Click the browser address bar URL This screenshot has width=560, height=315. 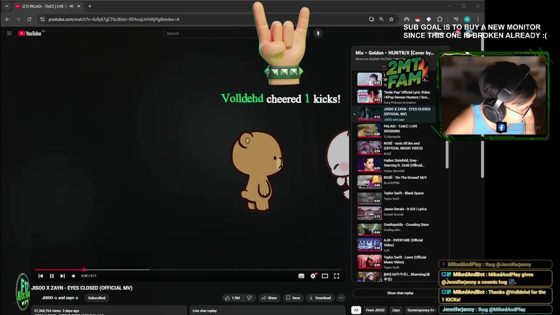click(x=114, y=19)
